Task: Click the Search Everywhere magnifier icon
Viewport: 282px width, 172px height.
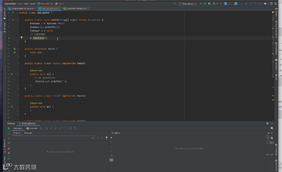Action: click(276, 4)
